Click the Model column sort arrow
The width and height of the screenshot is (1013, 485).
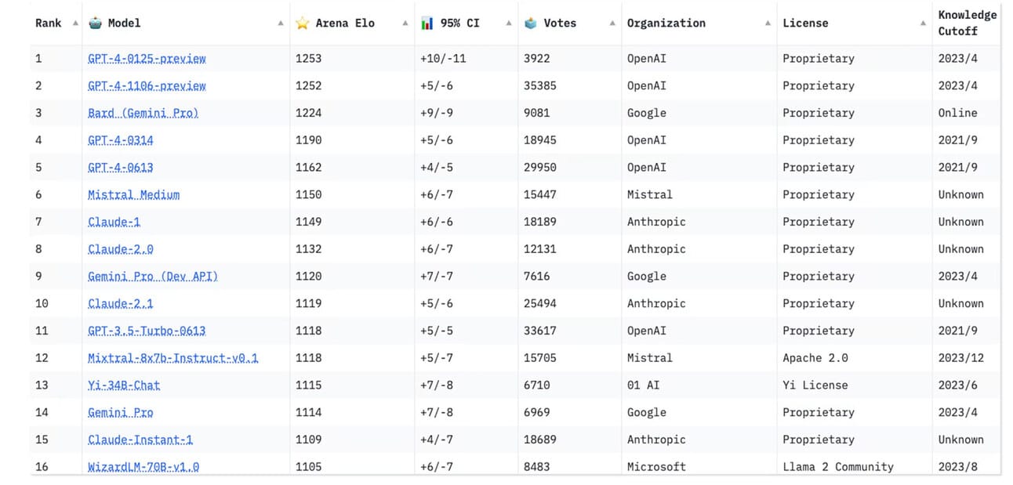(x=281, y=24)
